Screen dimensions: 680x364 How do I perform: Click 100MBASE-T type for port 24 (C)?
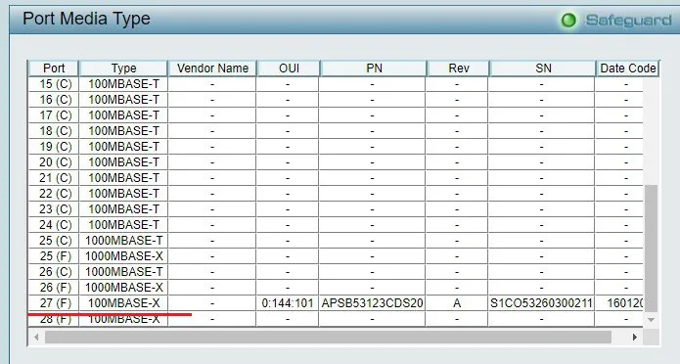(124, 224)
